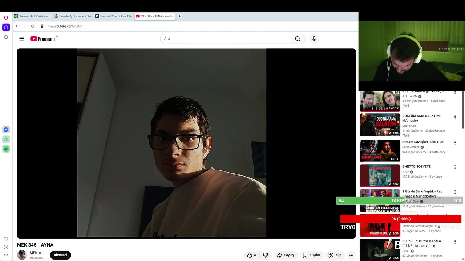Open the MEK channel name link
The width and height of the screenshot is (465, 261).
(x=33, y=253)
